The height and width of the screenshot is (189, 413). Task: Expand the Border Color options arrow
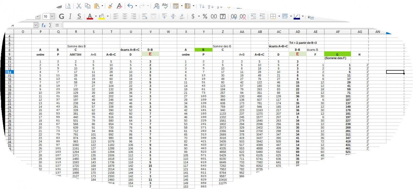(x=303, y=16)
